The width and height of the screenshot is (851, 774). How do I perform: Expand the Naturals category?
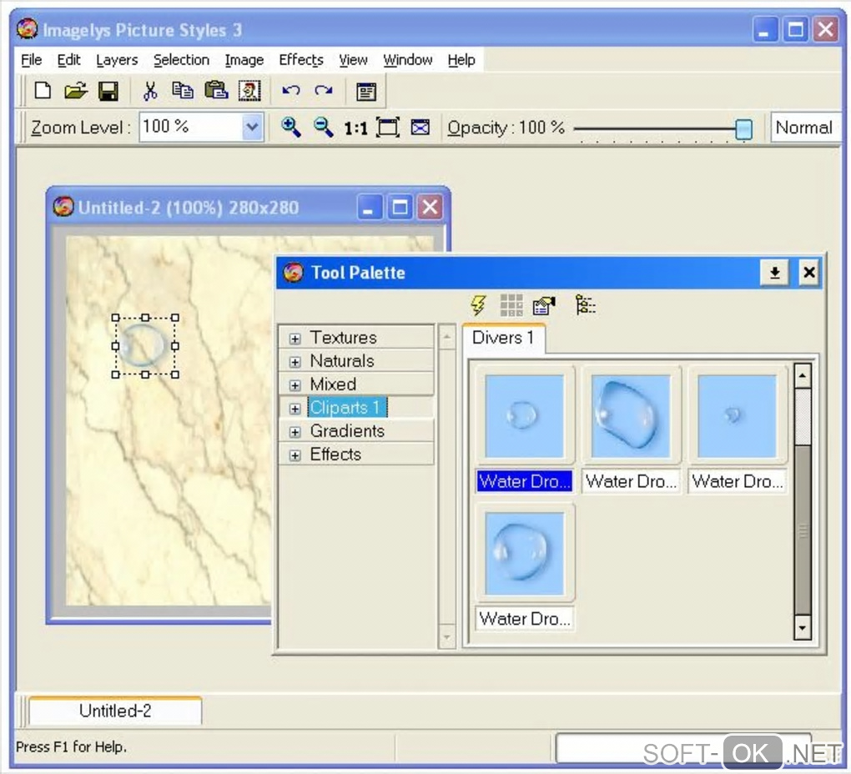coord(295,362)
